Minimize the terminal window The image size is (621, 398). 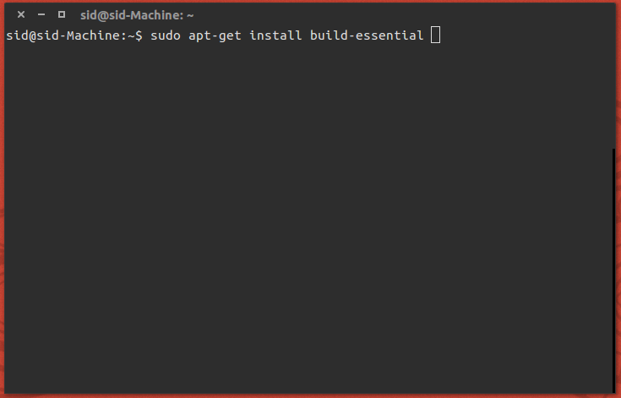(x=41, y=14)
